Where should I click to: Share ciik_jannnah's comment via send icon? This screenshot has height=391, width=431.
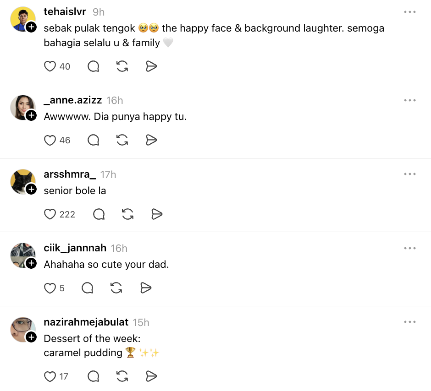coord(146,288)
